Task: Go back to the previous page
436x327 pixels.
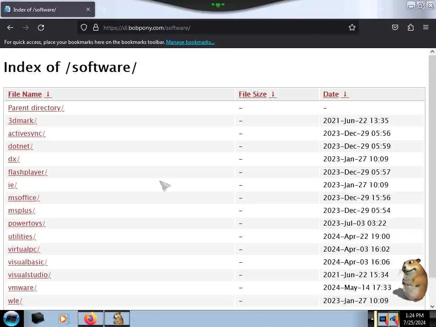Action: pos(10,28)
